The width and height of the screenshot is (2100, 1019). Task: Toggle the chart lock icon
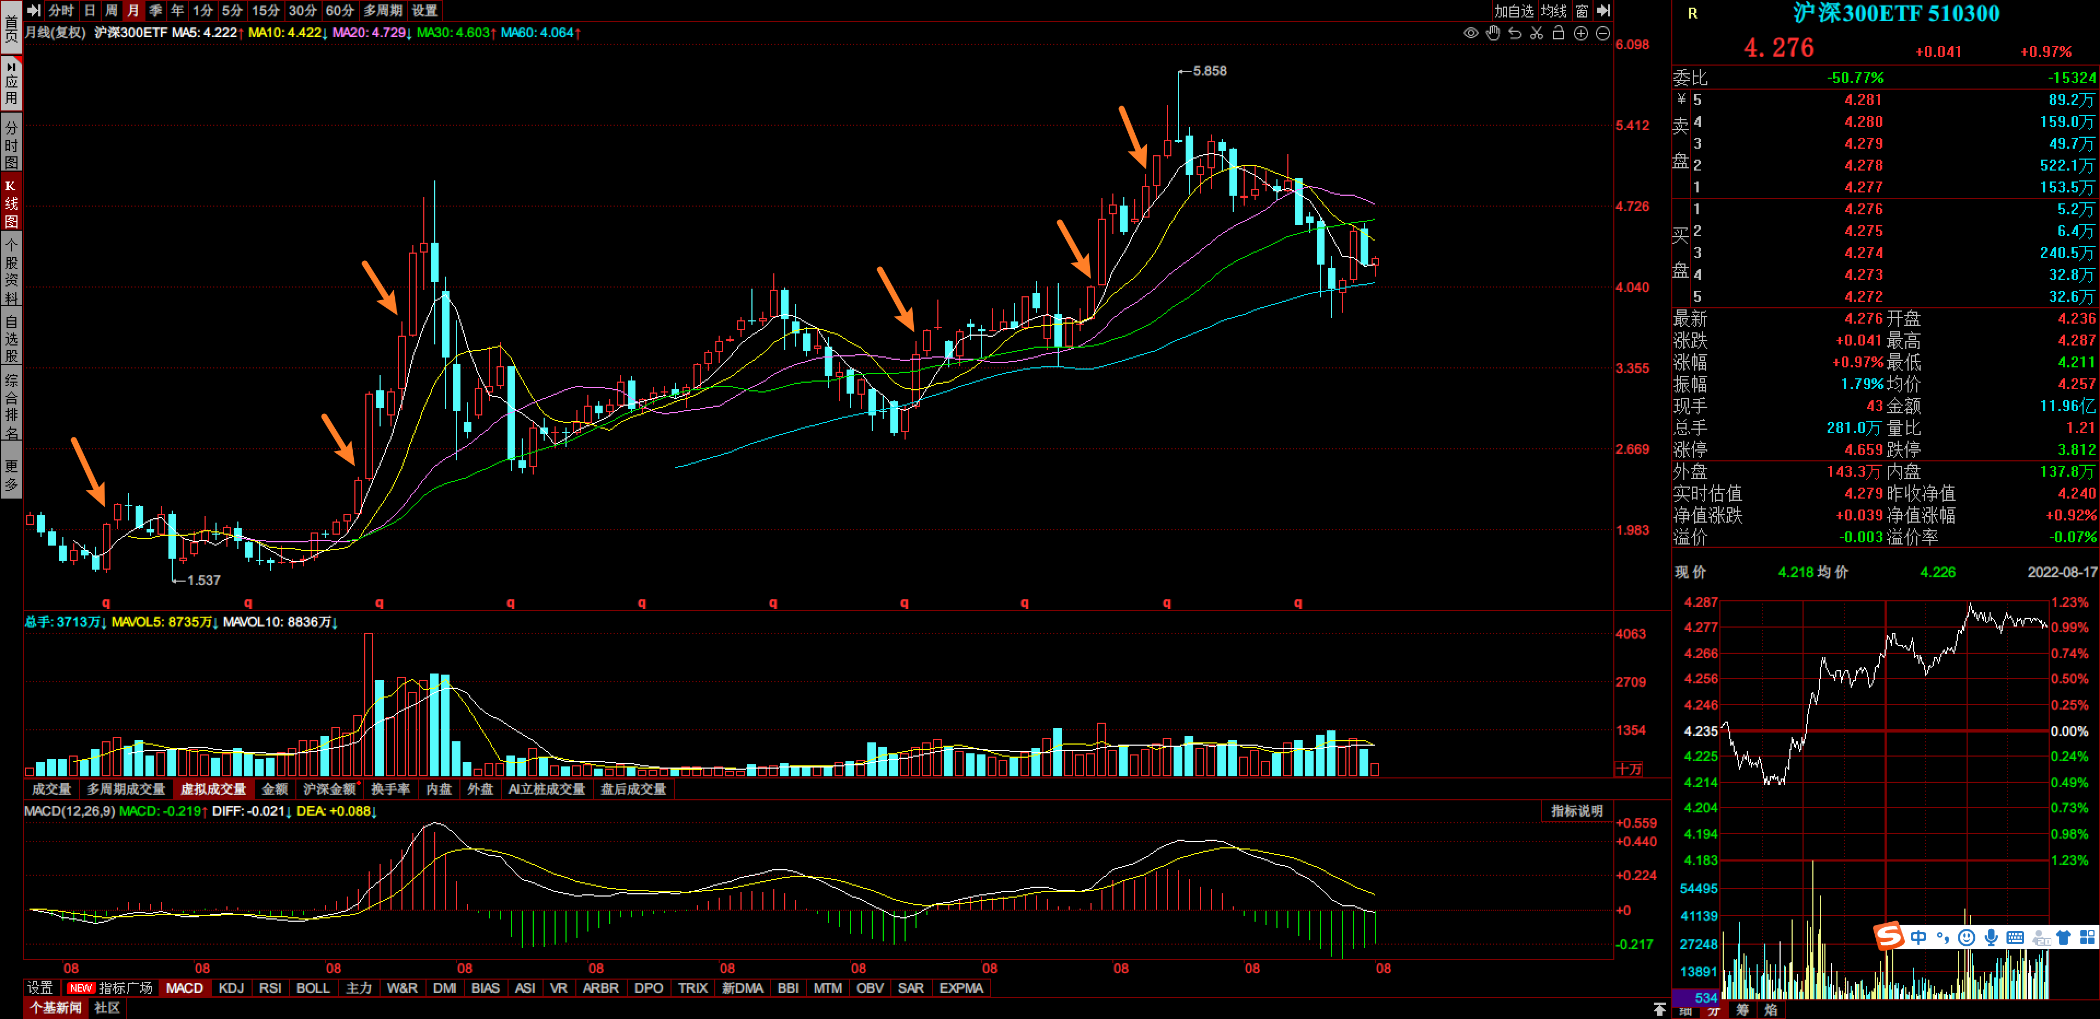pyautogui.click(x=1558, y=33)
